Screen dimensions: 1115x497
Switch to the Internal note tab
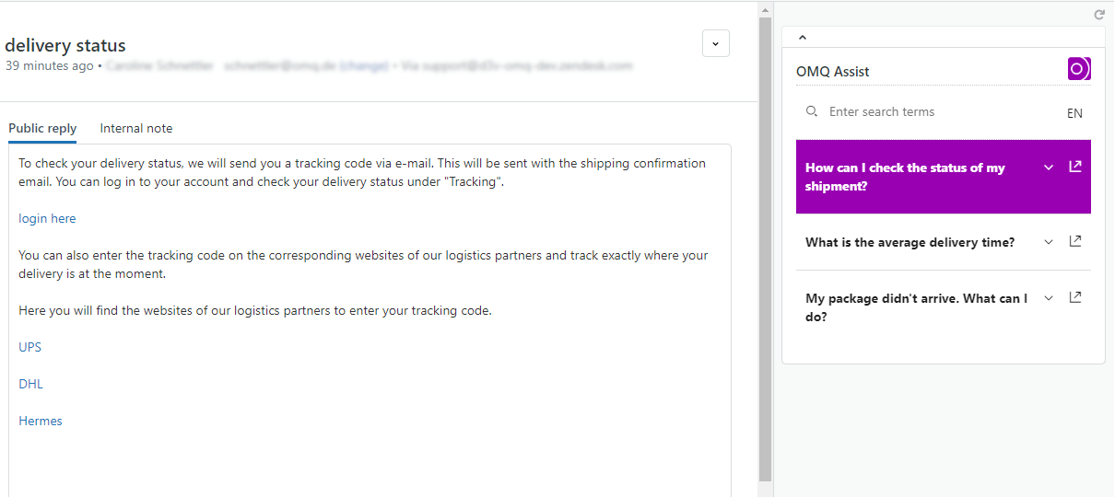(136, 129)
